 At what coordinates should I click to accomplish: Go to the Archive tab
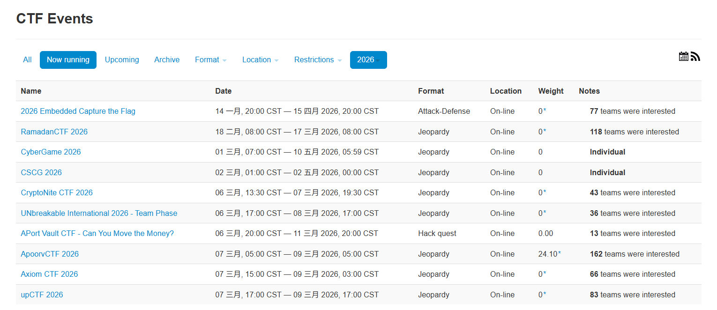coord(167,60)
